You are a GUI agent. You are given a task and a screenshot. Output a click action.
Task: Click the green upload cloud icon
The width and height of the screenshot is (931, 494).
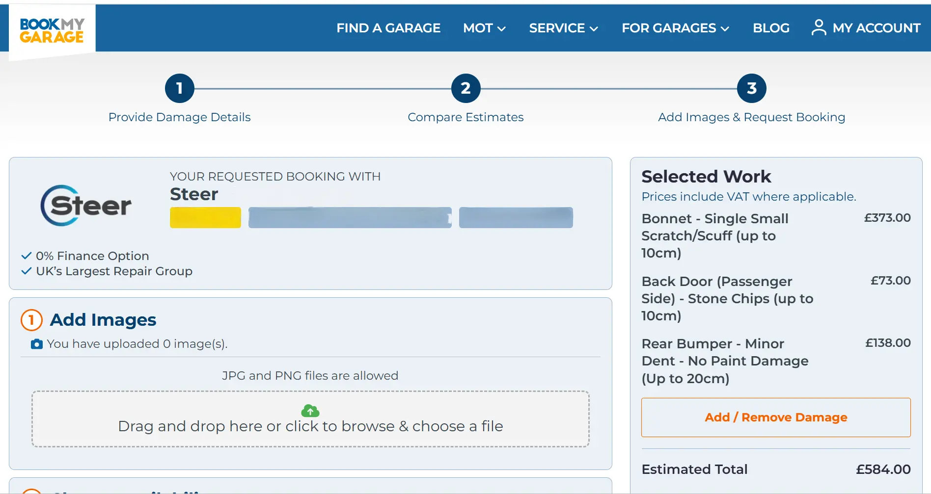(x=310, y=411)
